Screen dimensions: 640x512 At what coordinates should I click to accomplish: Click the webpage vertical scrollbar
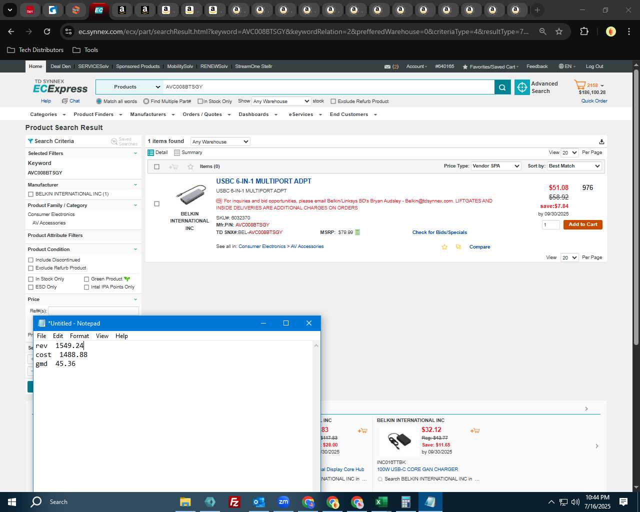click(636, 207)
